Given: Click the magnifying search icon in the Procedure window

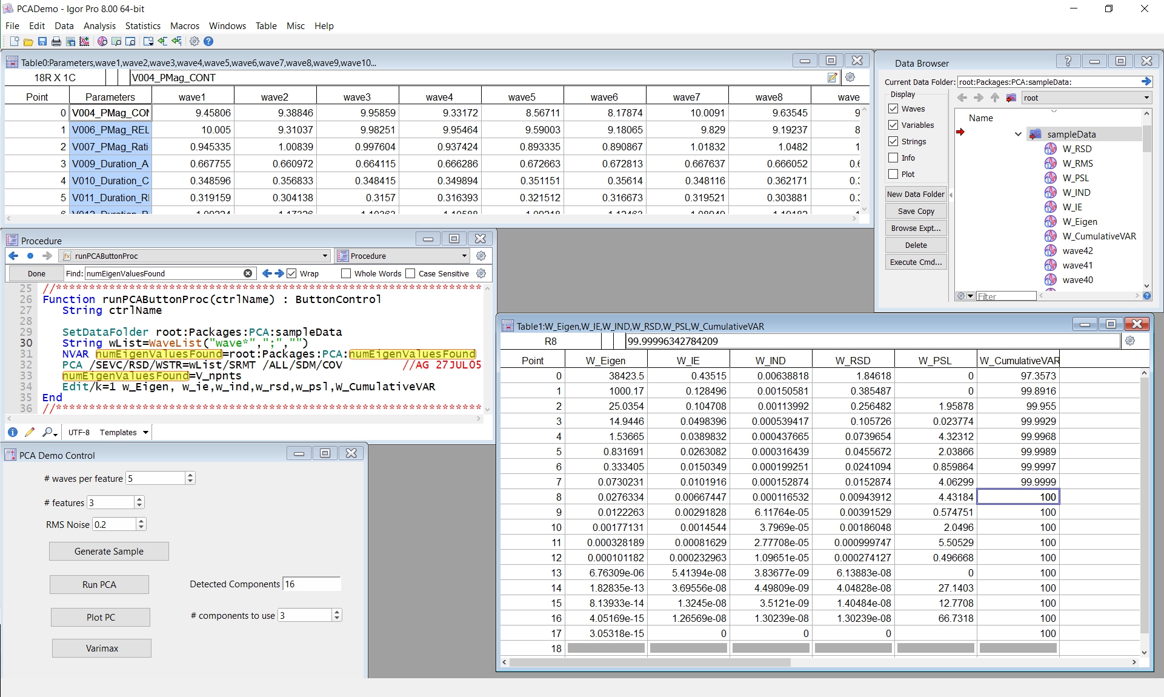Looking at the screenshot, I should 48,432.
